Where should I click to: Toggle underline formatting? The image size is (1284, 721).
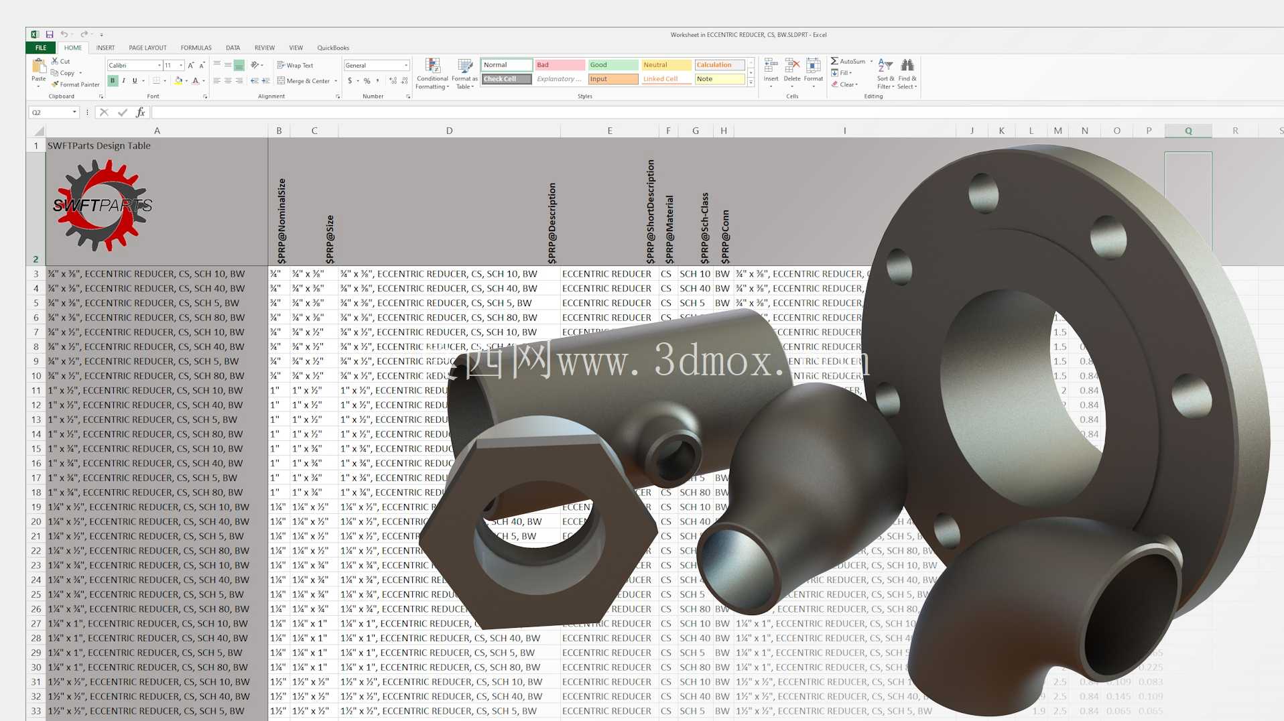pyautogui.click(x=134, y=80)
